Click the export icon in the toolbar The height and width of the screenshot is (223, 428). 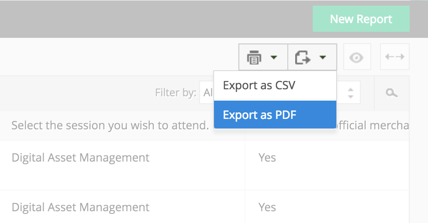tap(303, 57)
